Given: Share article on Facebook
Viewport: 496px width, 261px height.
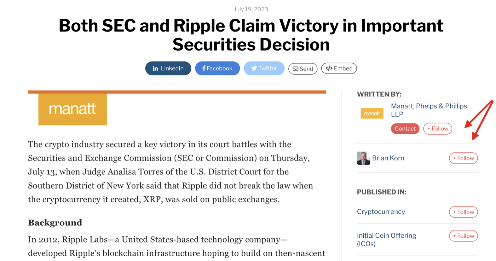Looking at the screenshot, I should point(217,68).
